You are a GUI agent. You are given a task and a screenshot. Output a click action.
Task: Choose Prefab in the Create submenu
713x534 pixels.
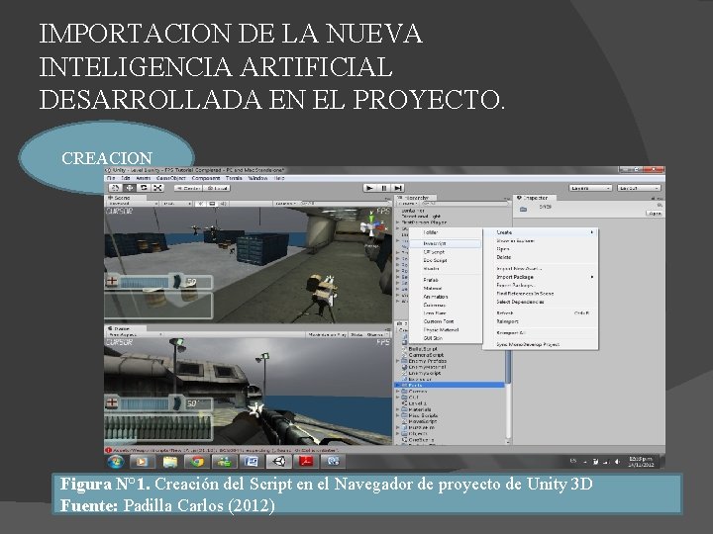446,280
